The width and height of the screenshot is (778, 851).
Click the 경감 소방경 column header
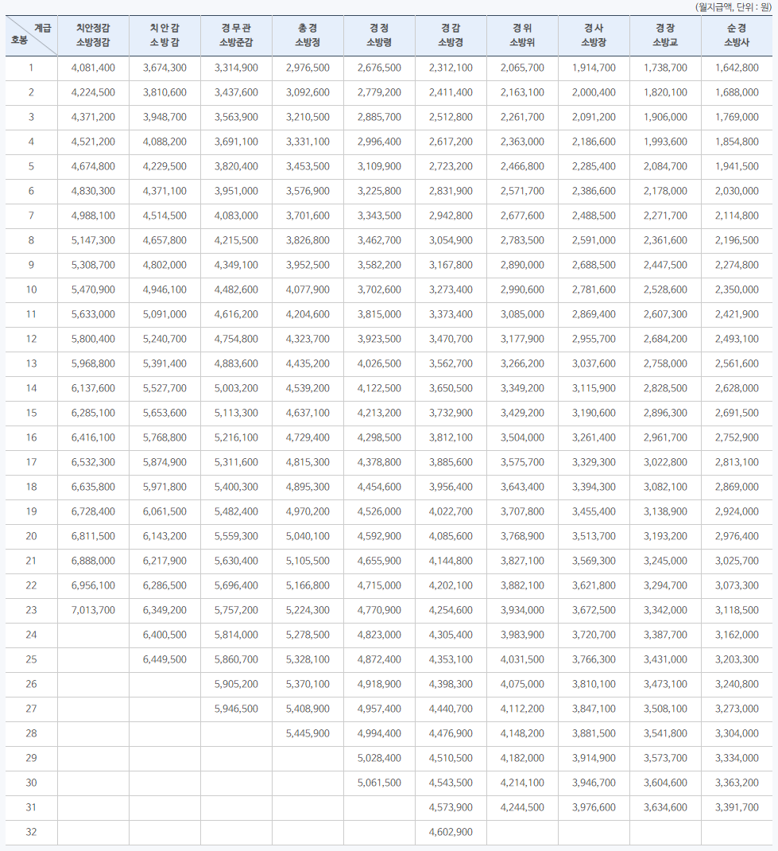click(451, 35)
